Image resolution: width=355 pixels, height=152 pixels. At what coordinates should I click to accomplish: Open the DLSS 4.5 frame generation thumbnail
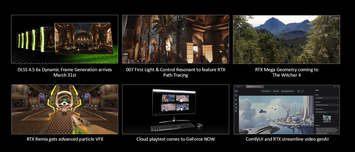pyautogui.click(x=64, y=39)
